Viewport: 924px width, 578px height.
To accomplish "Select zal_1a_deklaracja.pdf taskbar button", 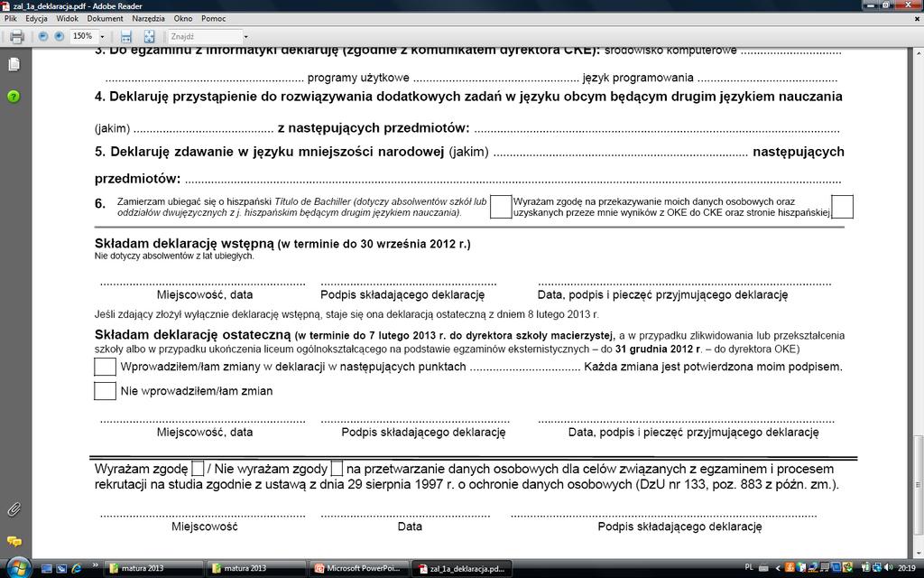I will coord(461,569).
